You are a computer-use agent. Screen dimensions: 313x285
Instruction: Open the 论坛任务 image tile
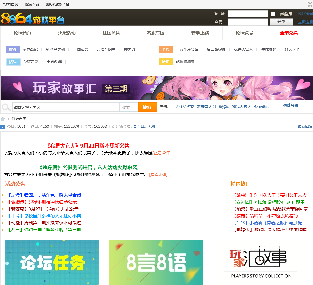52,262
